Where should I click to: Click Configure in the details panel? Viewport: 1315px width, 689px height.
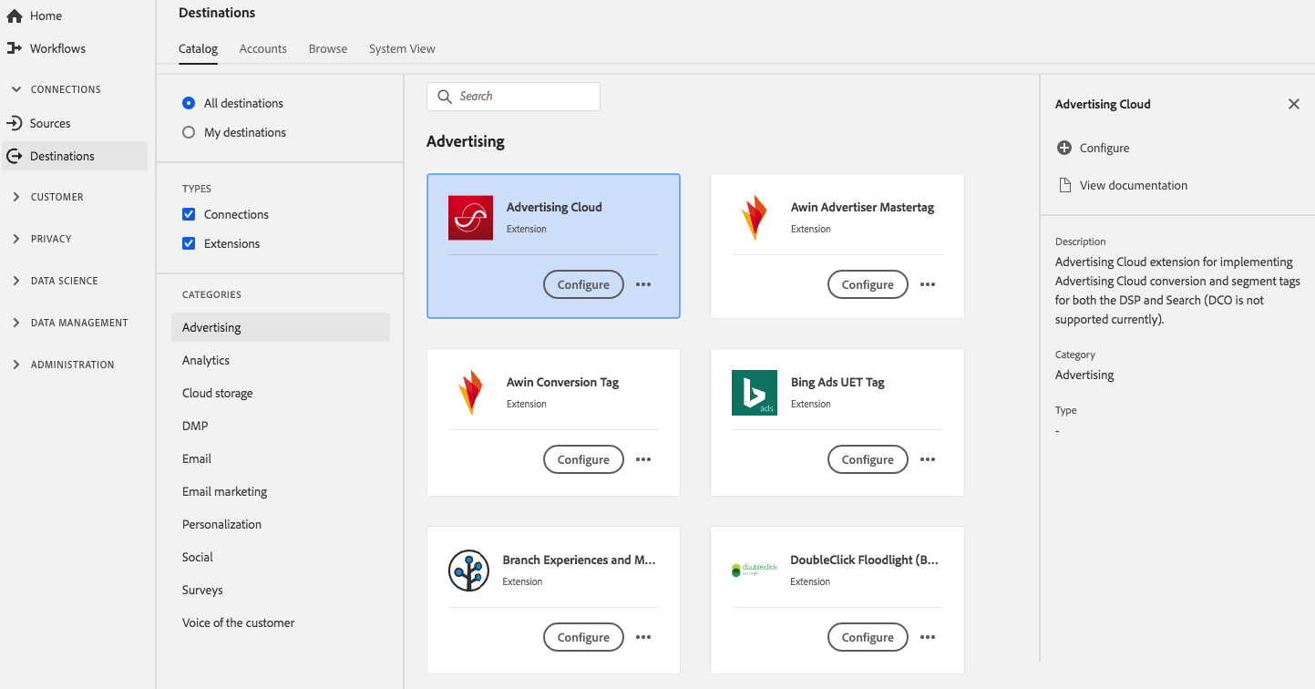[x=1104, y=148]
